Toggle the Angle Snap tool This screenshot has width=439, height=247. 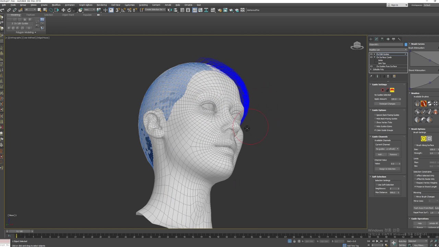pos(123,10)
